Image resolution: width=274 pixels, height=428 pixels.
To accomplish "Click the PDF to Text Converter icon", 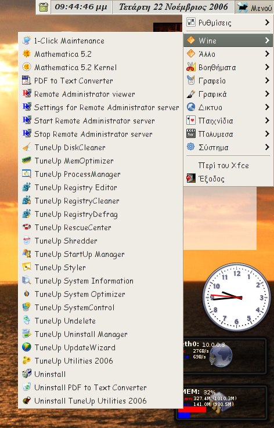I will [27, 81].
